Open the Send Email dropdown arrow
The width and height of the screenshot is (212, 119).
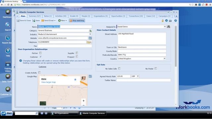[55, 20]
